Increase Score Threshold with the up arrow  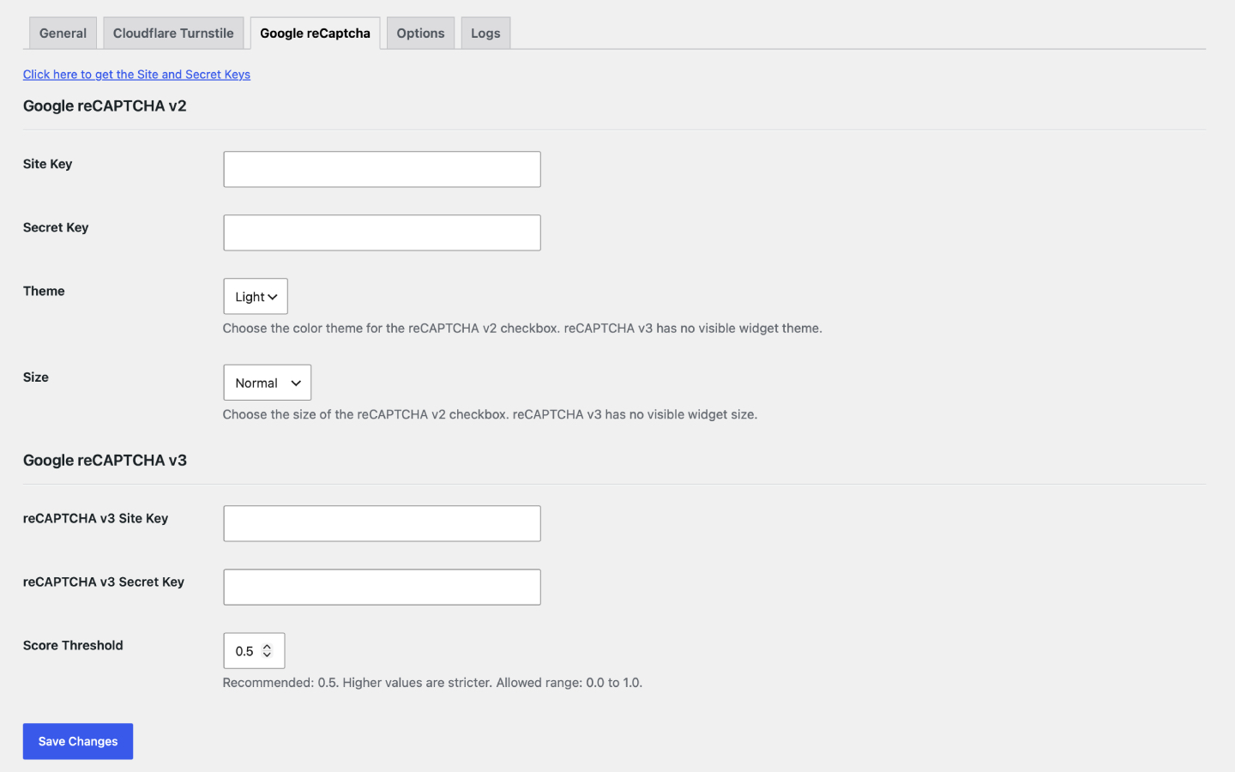pos(267,647)
